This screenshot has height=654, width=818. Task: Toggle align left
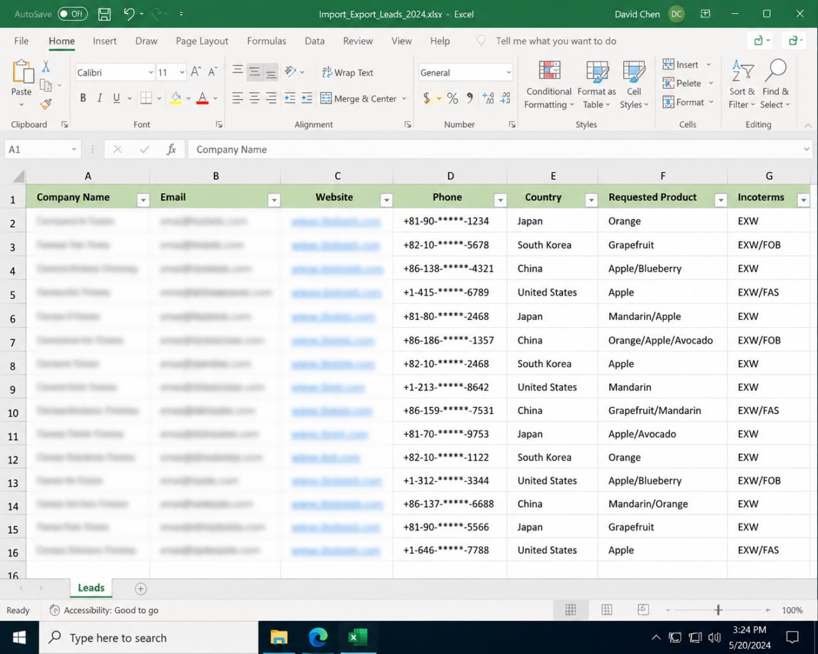(x=237, y=98)
